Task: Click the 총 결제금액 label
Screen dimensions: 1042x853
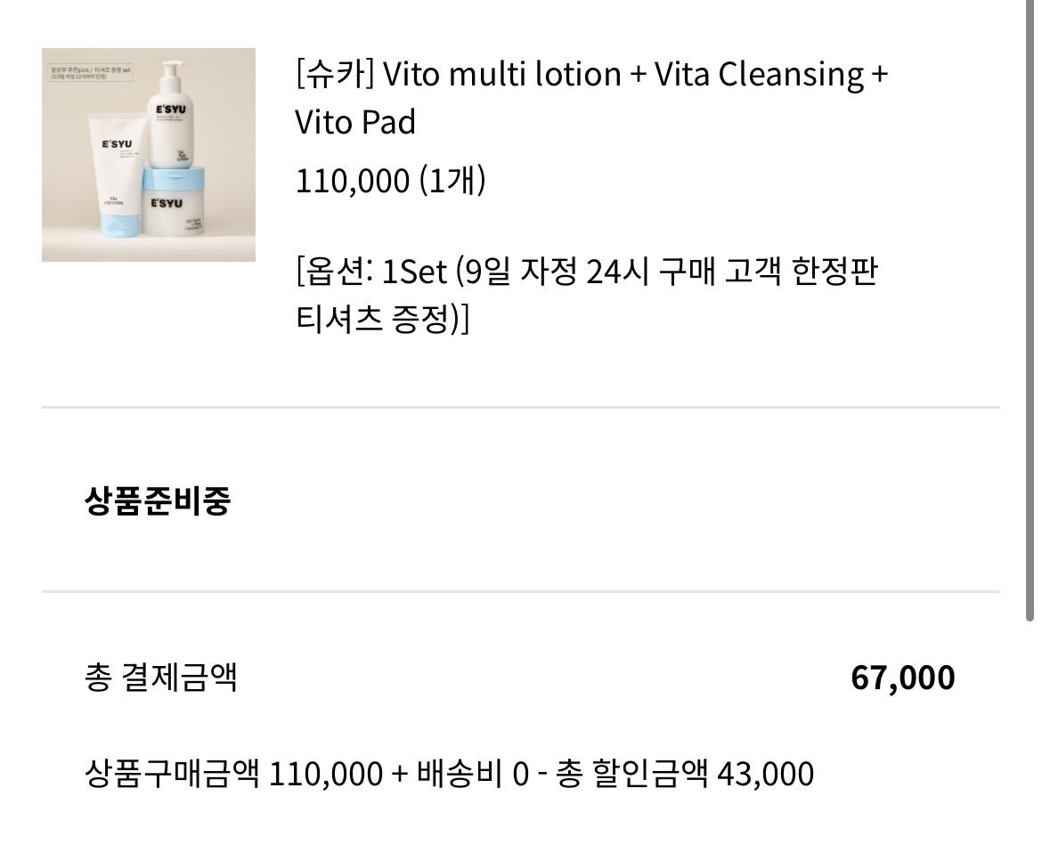Action: pos(161,678)
